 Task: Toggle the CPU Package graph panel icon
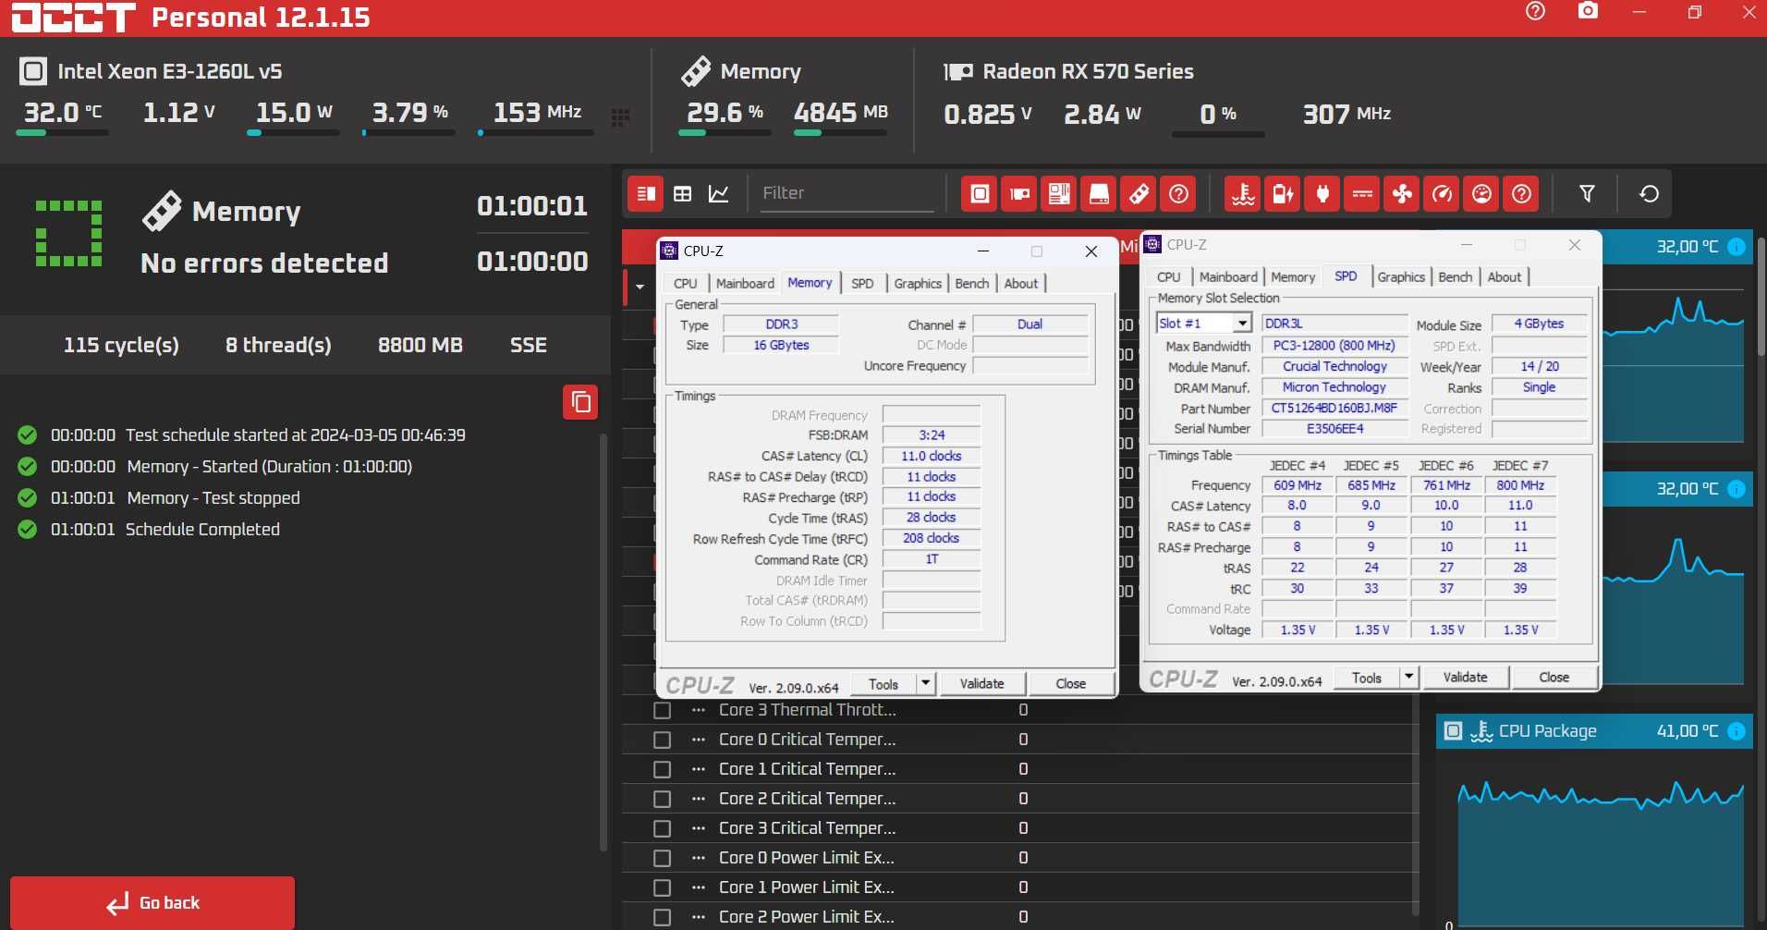(x=1453, y=731)
